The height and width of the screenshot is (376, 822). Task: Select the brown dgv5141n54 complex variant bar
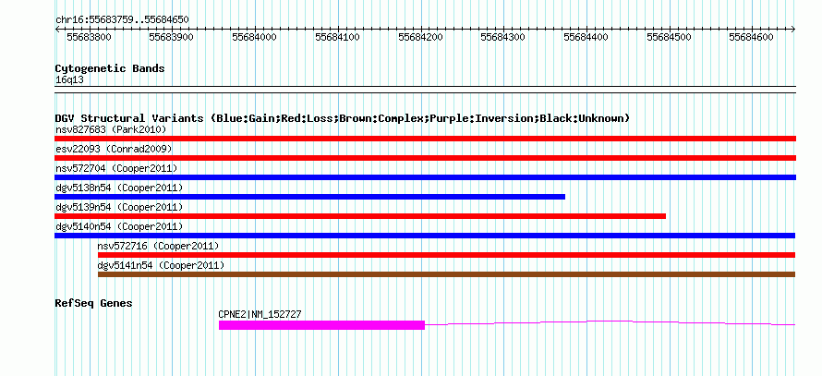point(447,274)
